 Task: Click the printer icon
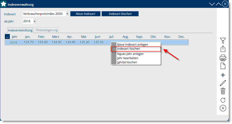click(223, 58)
